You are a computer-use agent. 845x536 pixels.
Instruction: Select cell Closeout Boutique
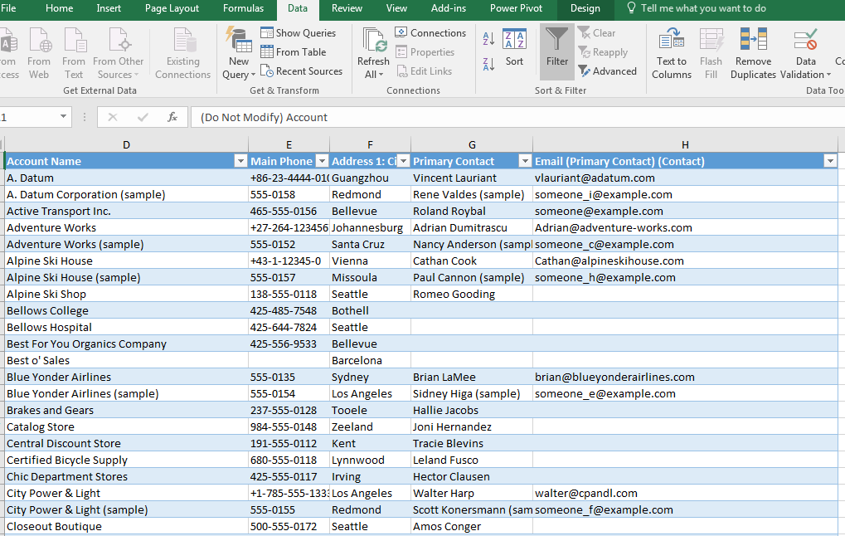126,526
